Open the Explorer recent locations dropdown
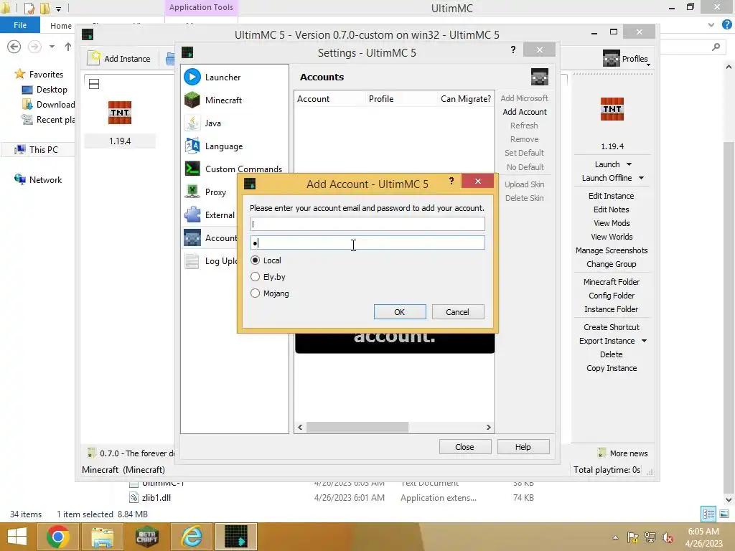735x551 pixels. click(52, 47)
